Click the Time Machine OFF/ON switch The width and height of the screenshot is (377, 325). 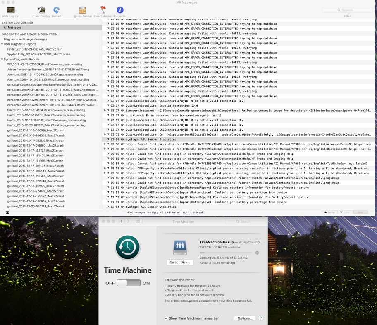pos(129,283)
